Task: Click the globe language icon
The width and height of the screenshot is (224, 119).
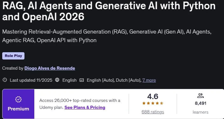Action: click(x=57, y=80)
